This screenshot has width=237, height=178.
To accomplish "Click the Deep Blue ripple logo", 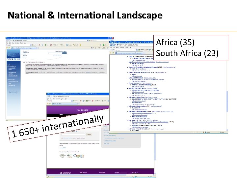I will pyautogui.click(x=13, y=54).
